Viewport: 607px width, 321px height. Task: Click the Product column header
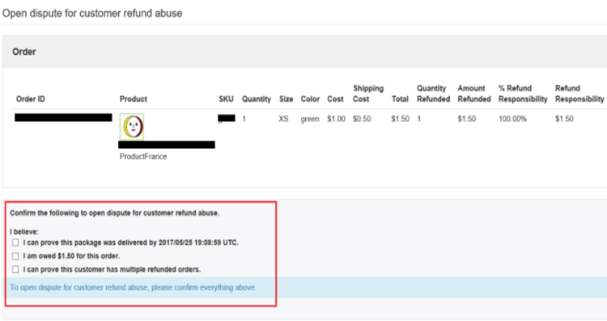click(134, 99)
